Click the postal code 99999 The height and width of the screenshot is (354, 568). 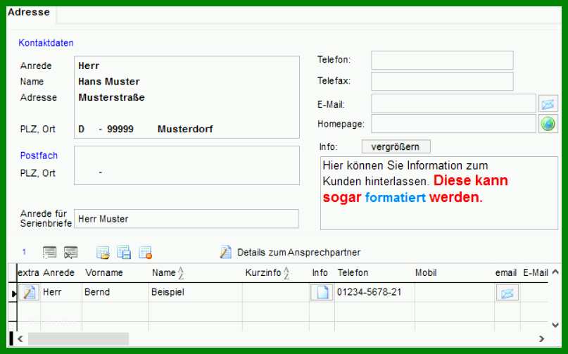tap(120, 129)
